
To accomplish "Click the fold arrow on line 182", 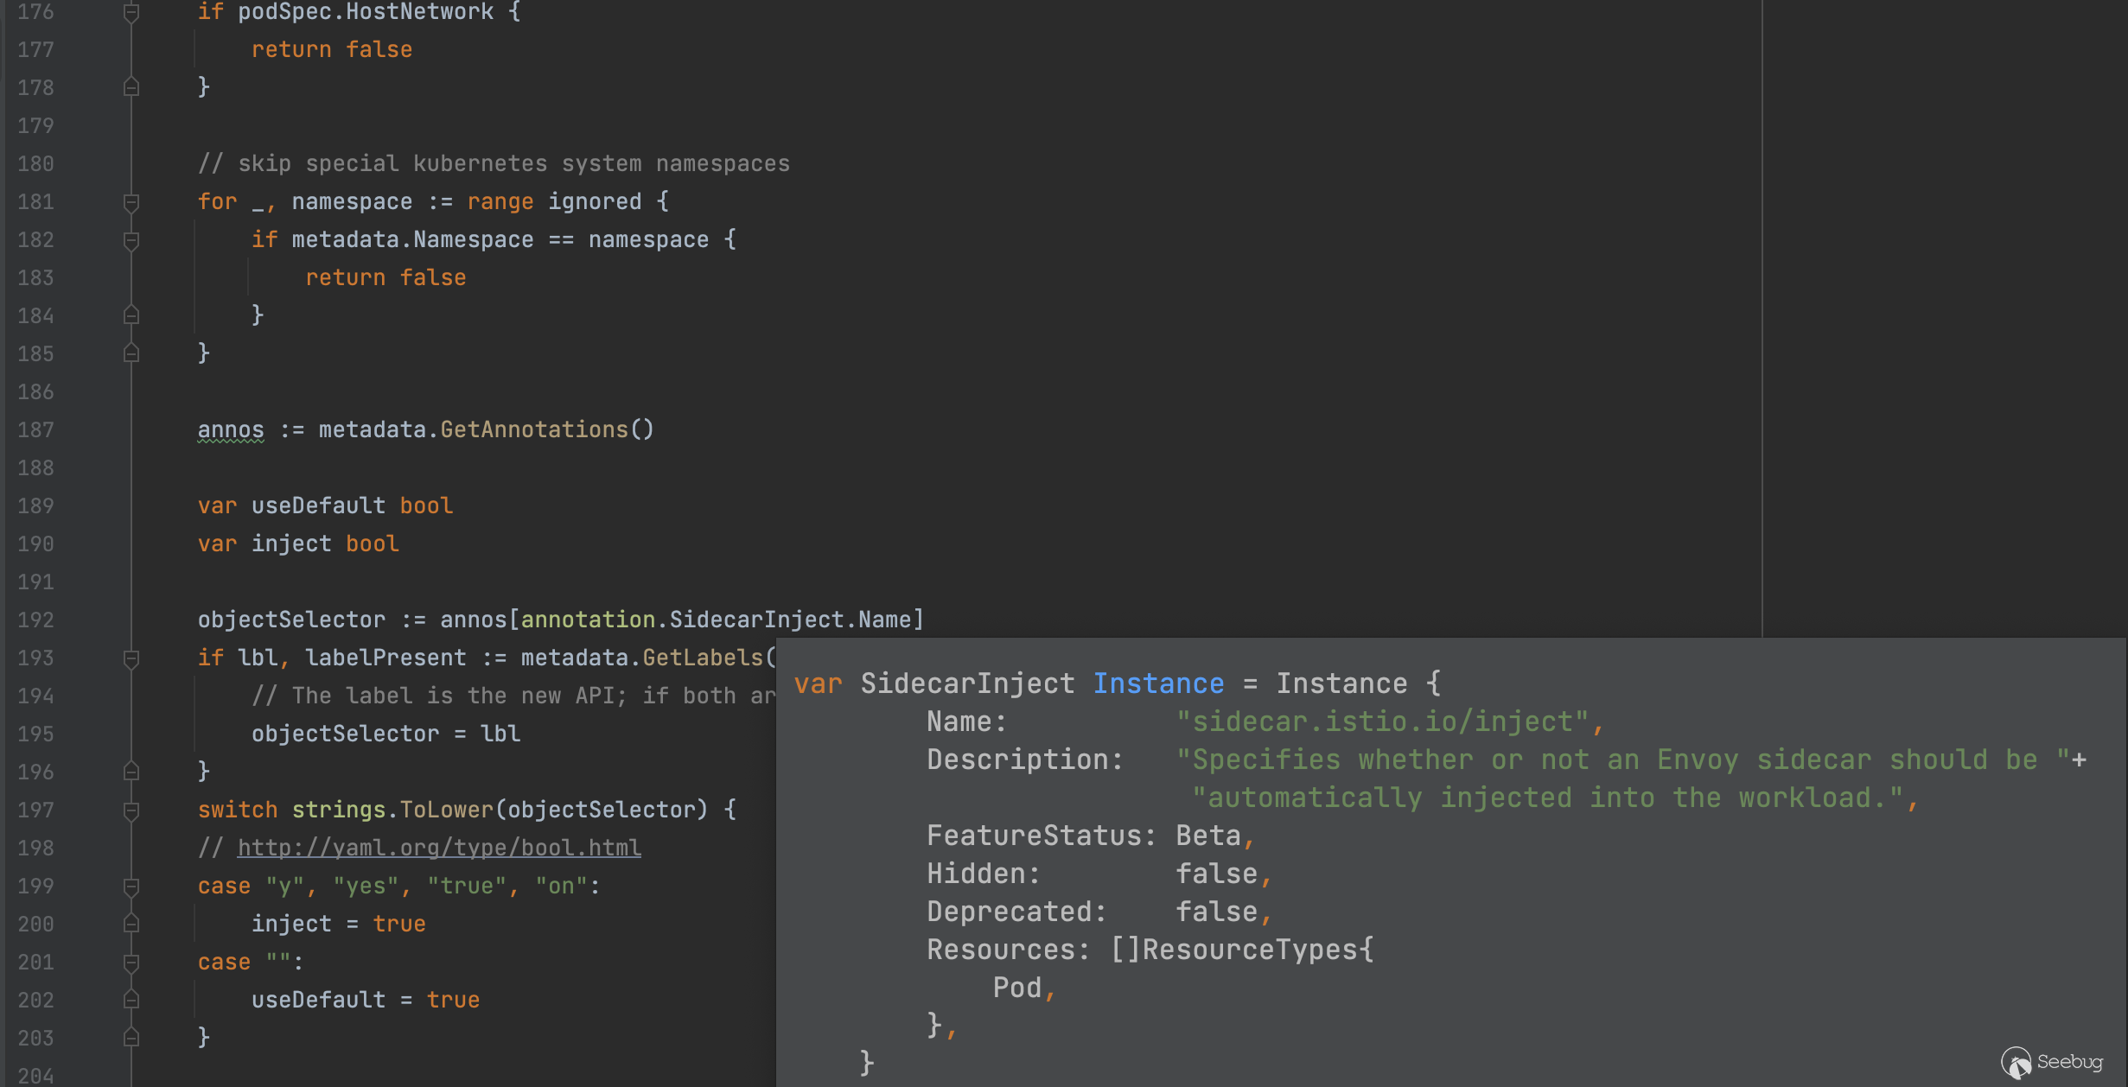I will click(x=131, y=239).
